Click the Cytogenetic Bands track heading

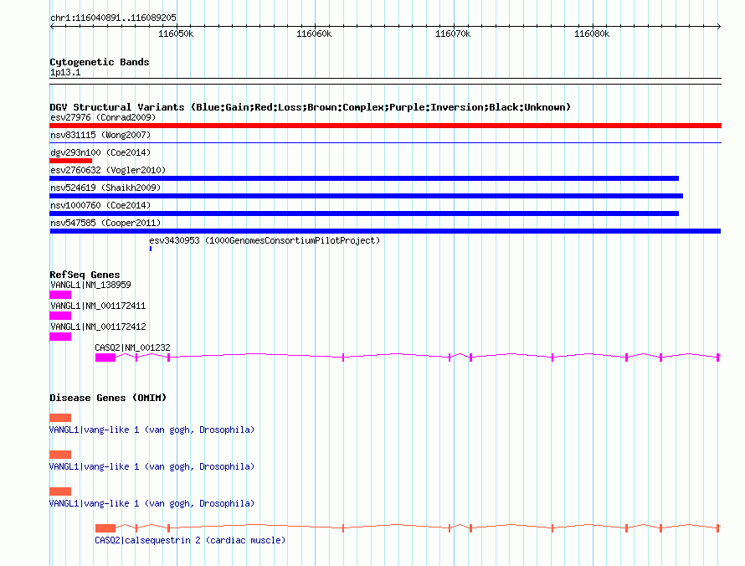click(x=99, y=62)
